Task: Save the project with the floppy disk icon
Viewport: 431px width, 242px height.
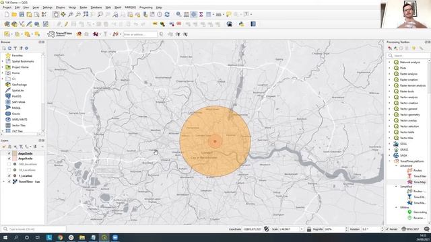Action: click(22, 14)
